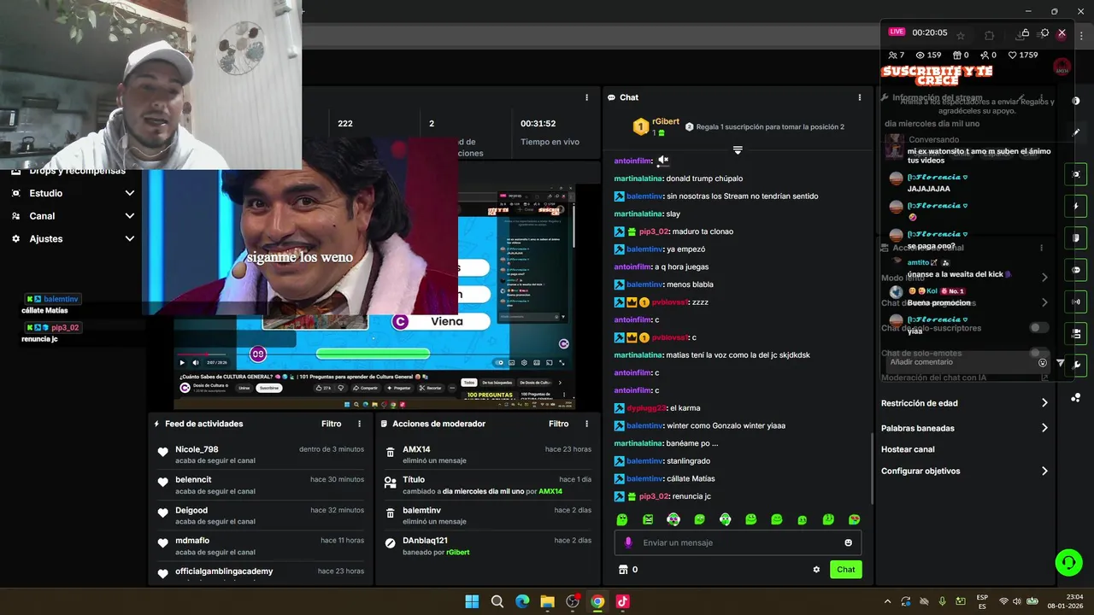Open the Acciones de moderador three-dot menu
This screenshot has height=615, width=1094.
(x=586, y=424)
